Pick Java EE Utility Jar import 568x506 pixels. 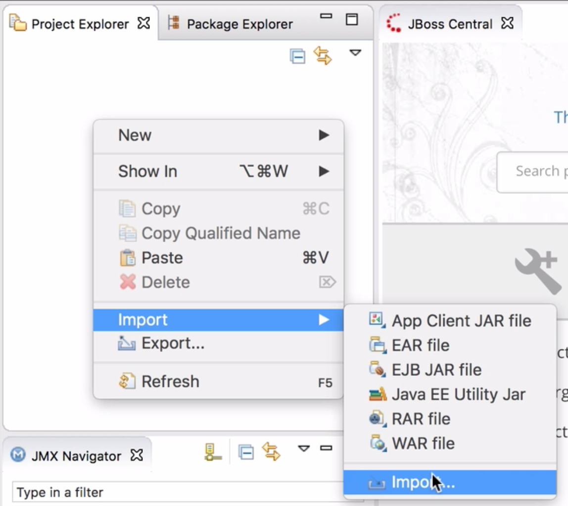tap(458, 394)
